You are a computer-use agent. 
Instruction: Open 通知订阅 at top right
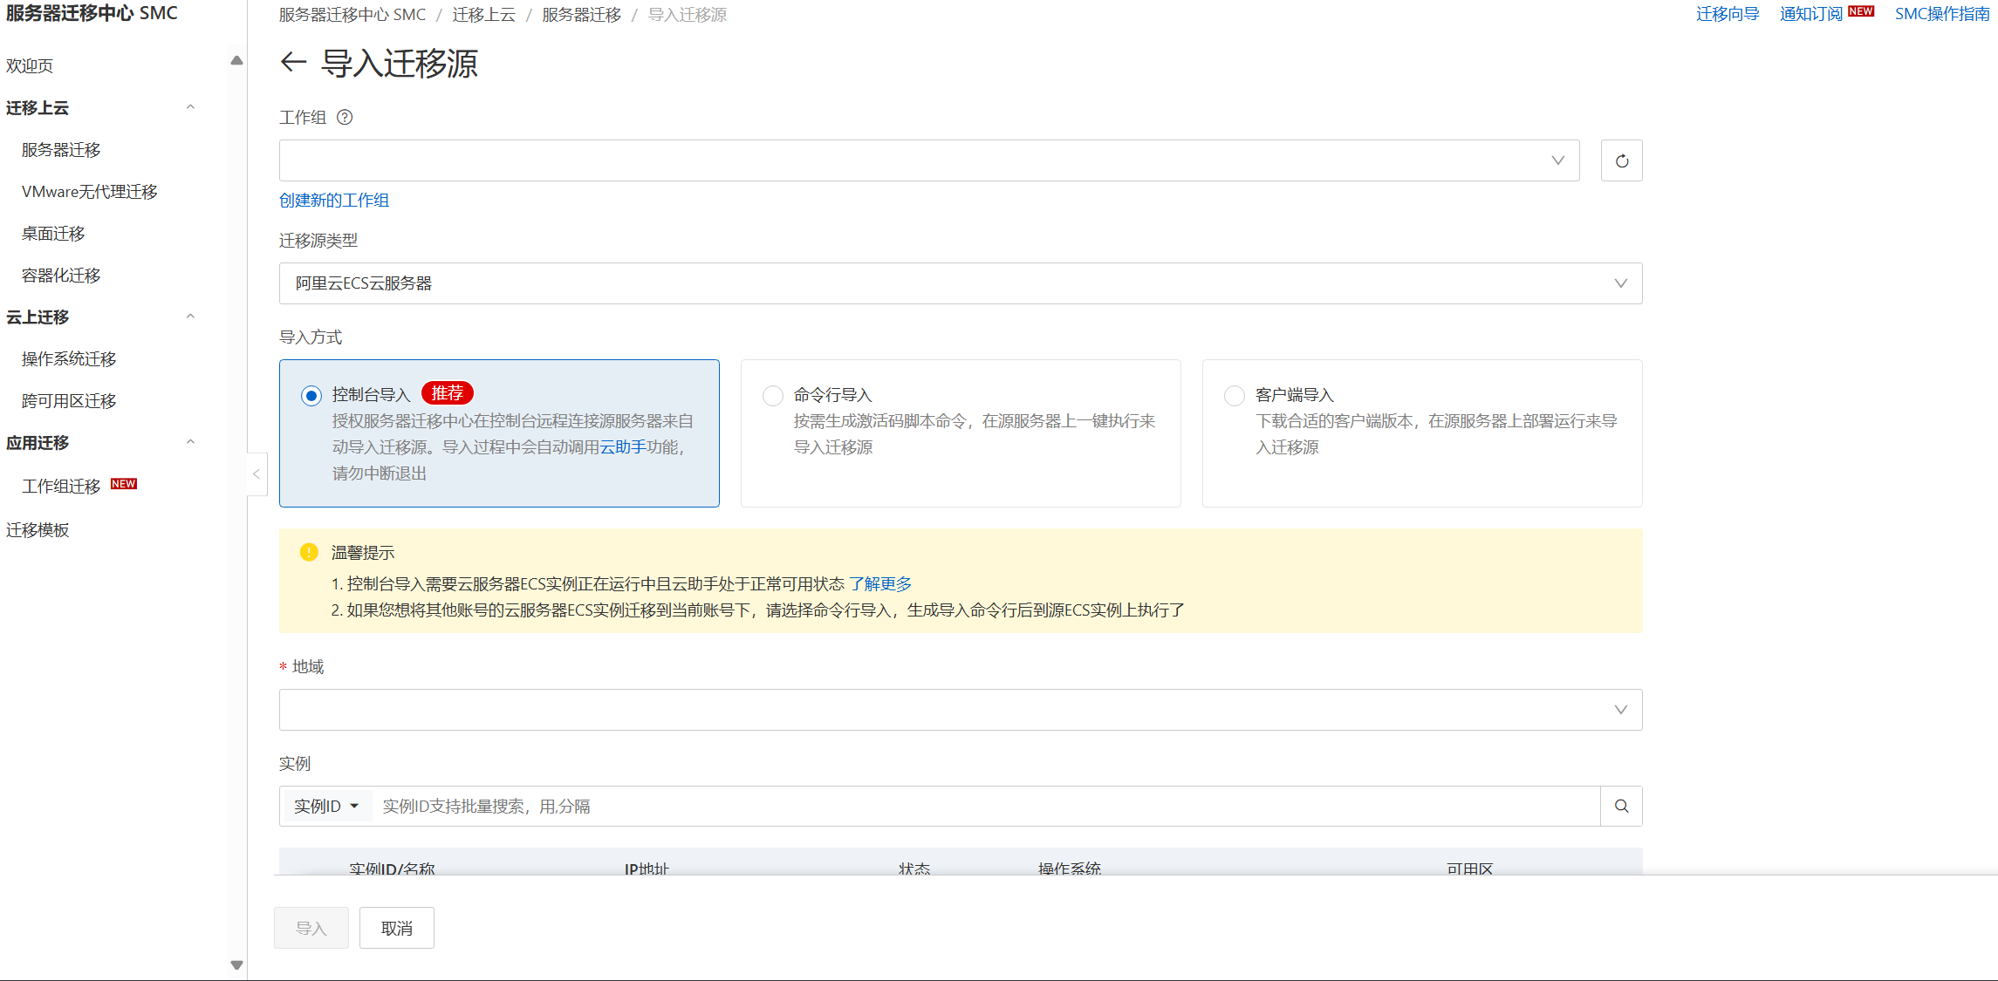pyautogui.click(x=1811, y=14)
